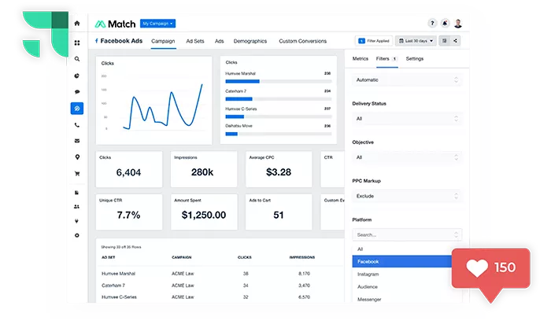Click the Filter Applied button
The image size is (551, 321).
pyautogui.click(x=373, y=41)
